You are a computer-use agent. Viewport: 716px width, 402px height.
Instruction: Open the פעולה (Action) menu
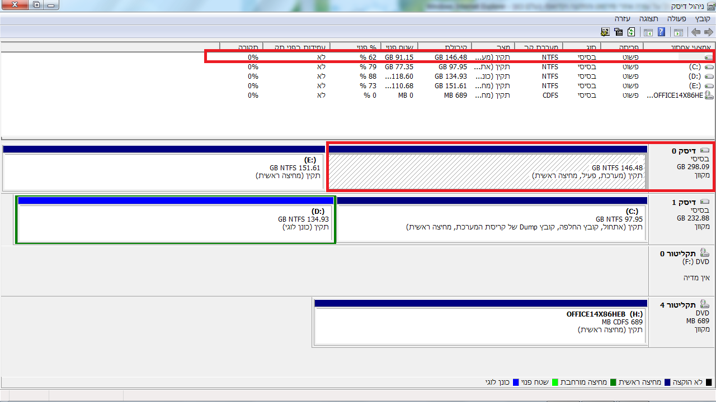point(676,18)
